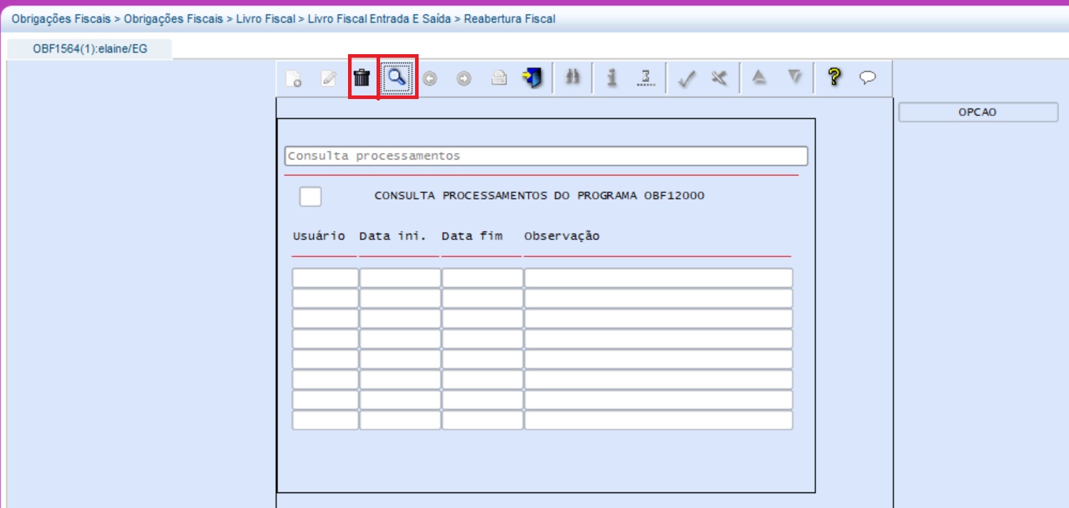Click the binoculars find icon
The height and width of the screenshot is (508, 1069).
click(x=573, y=78)
